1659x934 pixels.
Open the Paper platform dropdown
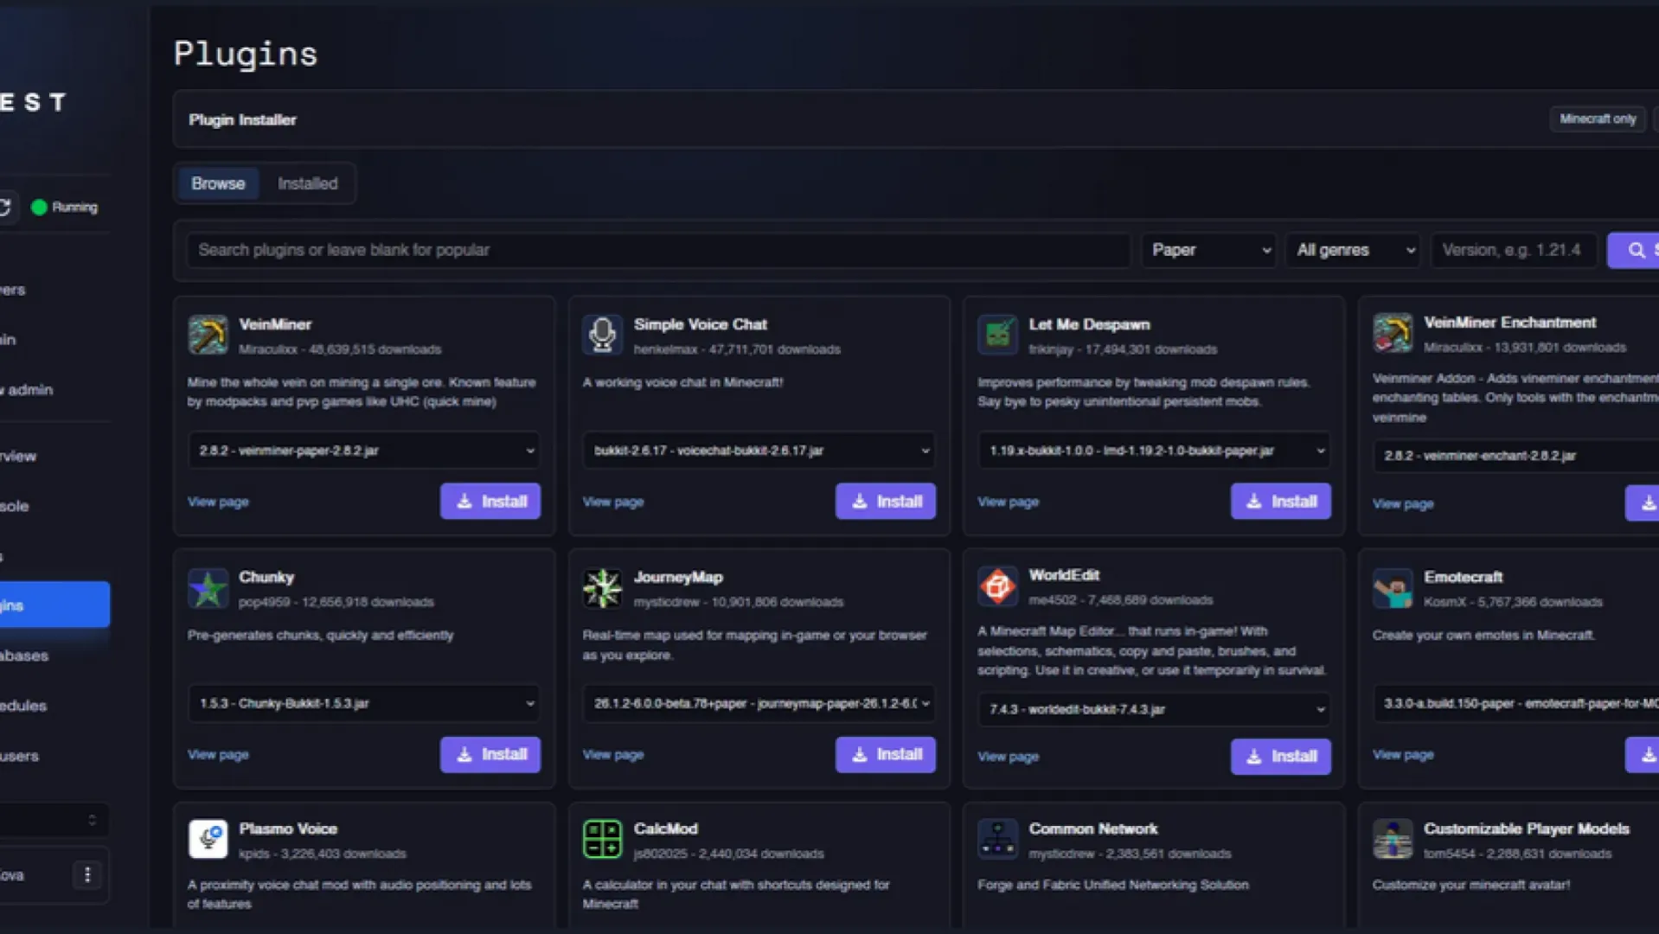(x=1208, y=250)
